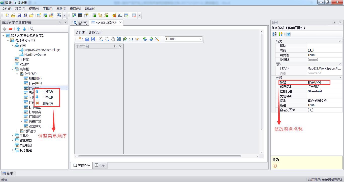Image resolution: width=344 pixels, height=182 pixels.
Task: Click the 快捷键 value (none)
Action: pyautogui.click(x=324, y=60)
